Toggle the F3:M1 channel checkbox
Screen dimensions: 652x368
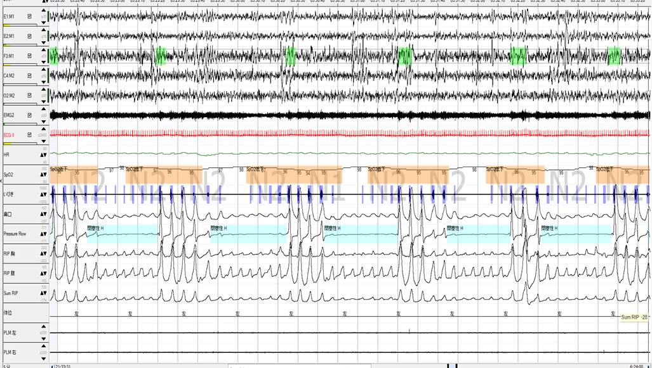29,56
